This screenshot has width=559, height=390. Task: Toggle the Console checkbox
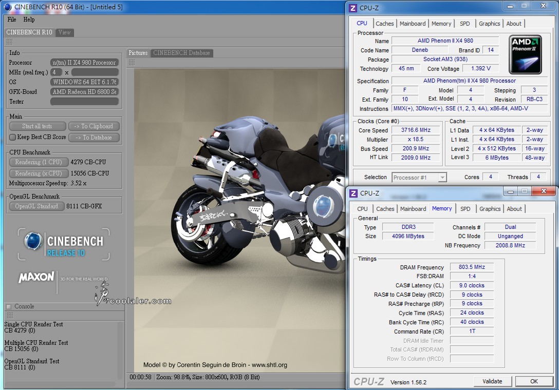[9, 306]
